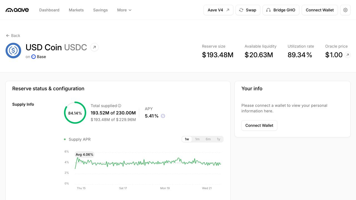
Task: Expand the More menu
Action: (x=124, y=10)
